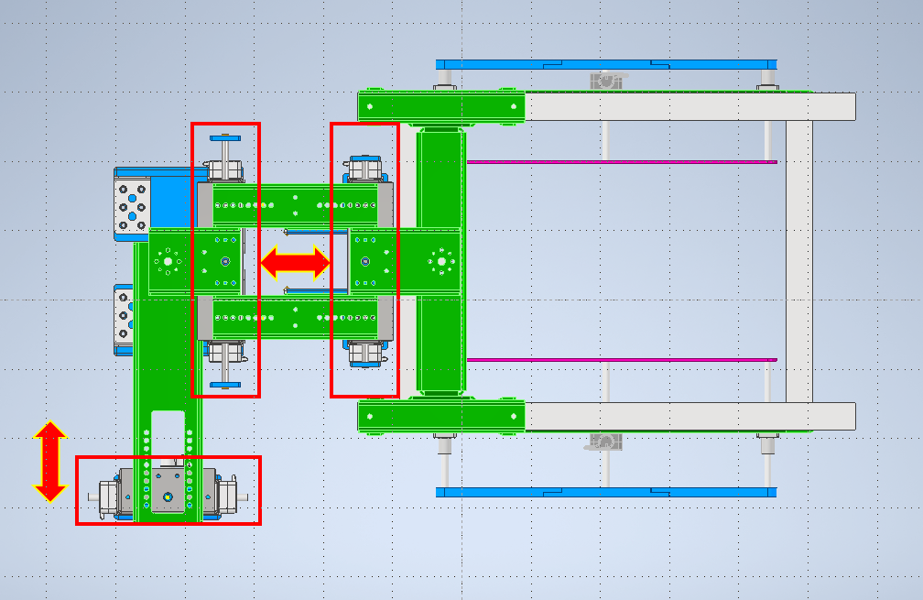Select the bottom white frame beam
This screenshot has height=600, width=923.
point(690,416)
